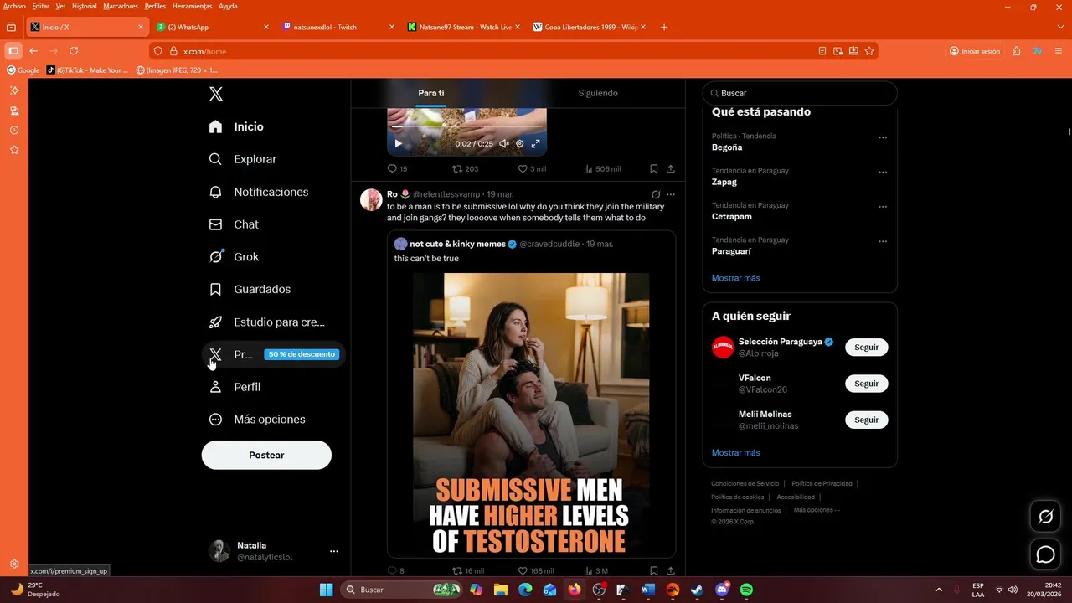The width and height of the screenshot is (1072, 603).
Task: Open Steam from the taskbar
Action: [x=697, y=590]
